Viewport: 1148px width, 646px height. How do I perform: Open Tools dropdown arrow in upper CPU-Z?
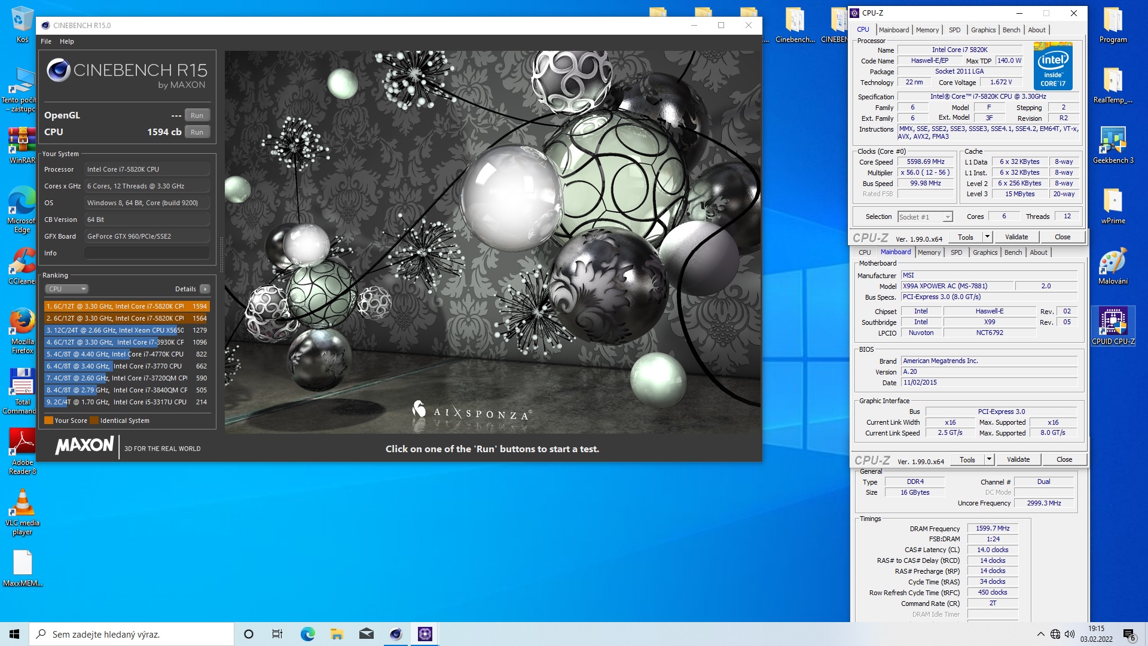[987, 237]
